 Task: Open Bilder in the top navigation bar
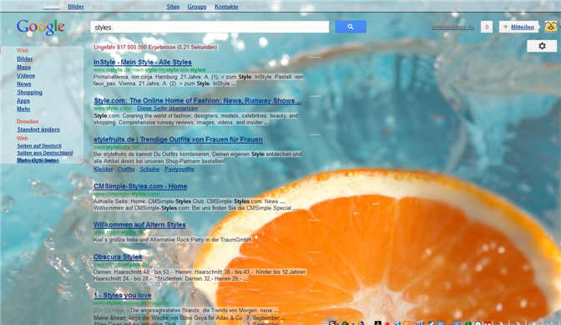tap(76, 7)
